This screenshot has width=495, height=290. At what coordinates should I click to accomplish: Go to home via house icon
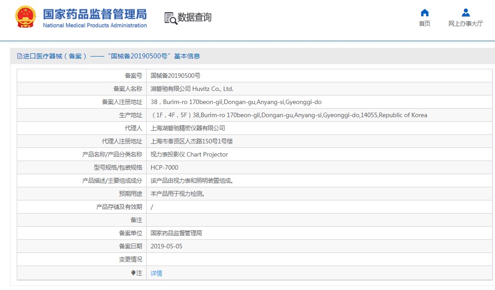425,13
